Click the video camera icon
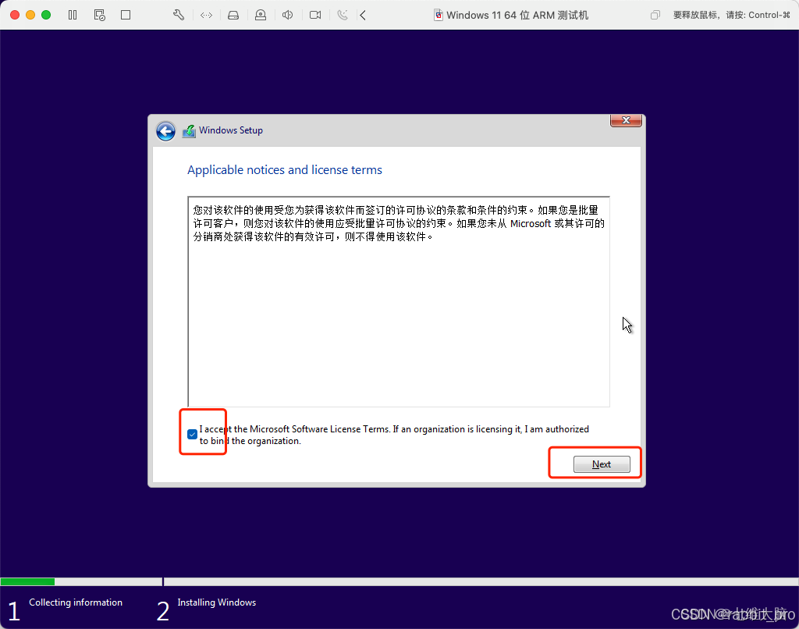 (315, 15)
